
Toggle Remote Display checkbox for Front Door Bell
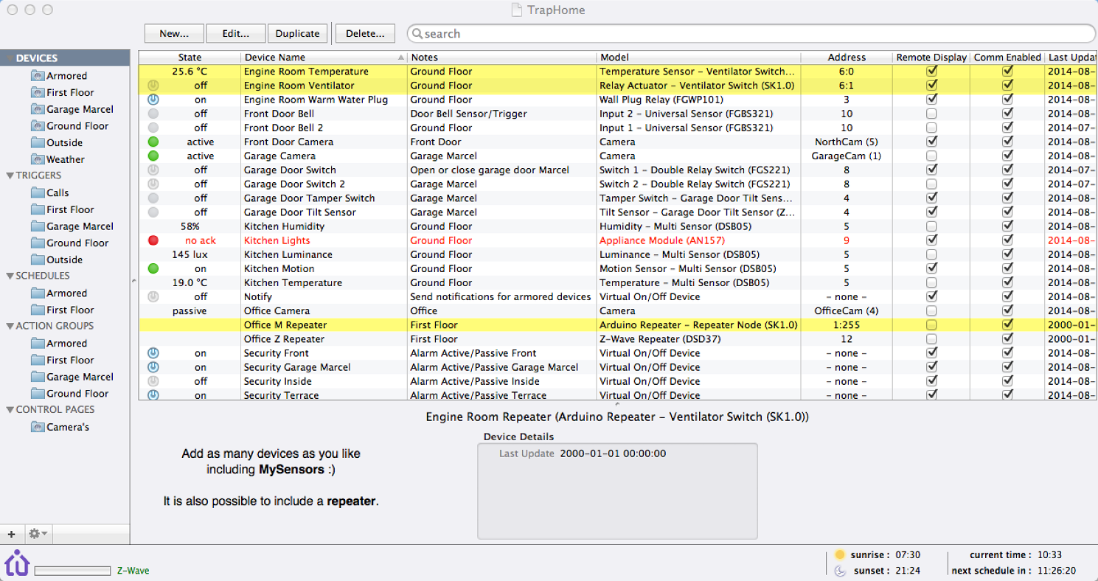[932, 114]
